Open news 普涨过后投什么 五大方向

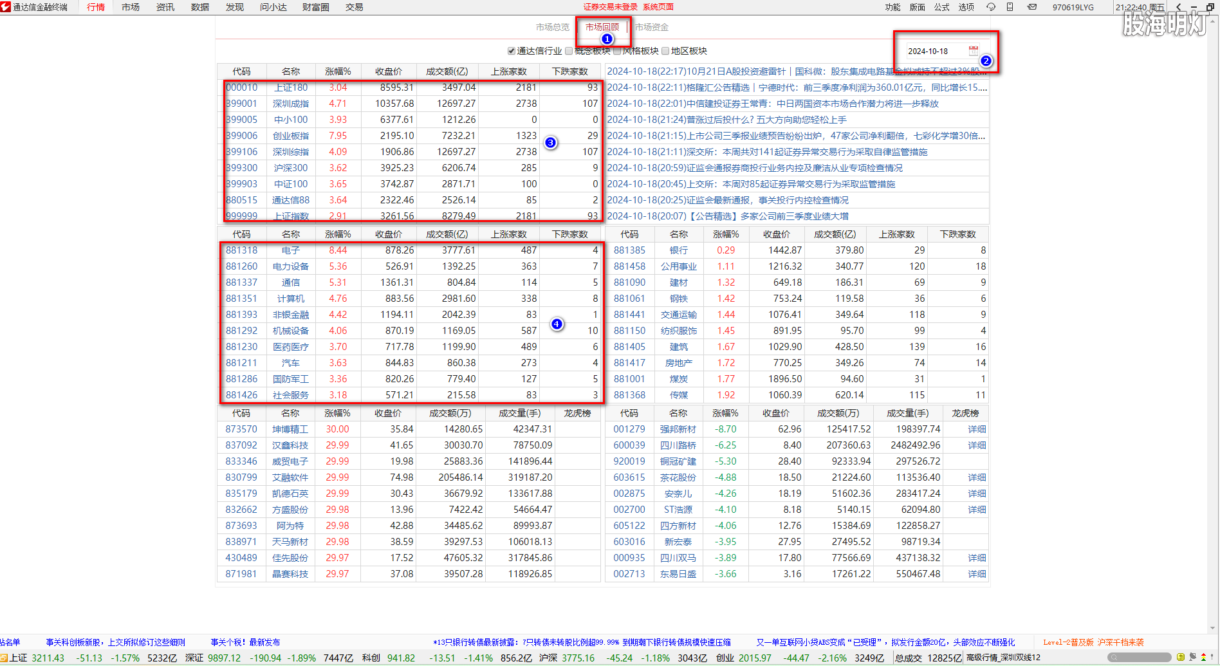[x=727, y=120]
